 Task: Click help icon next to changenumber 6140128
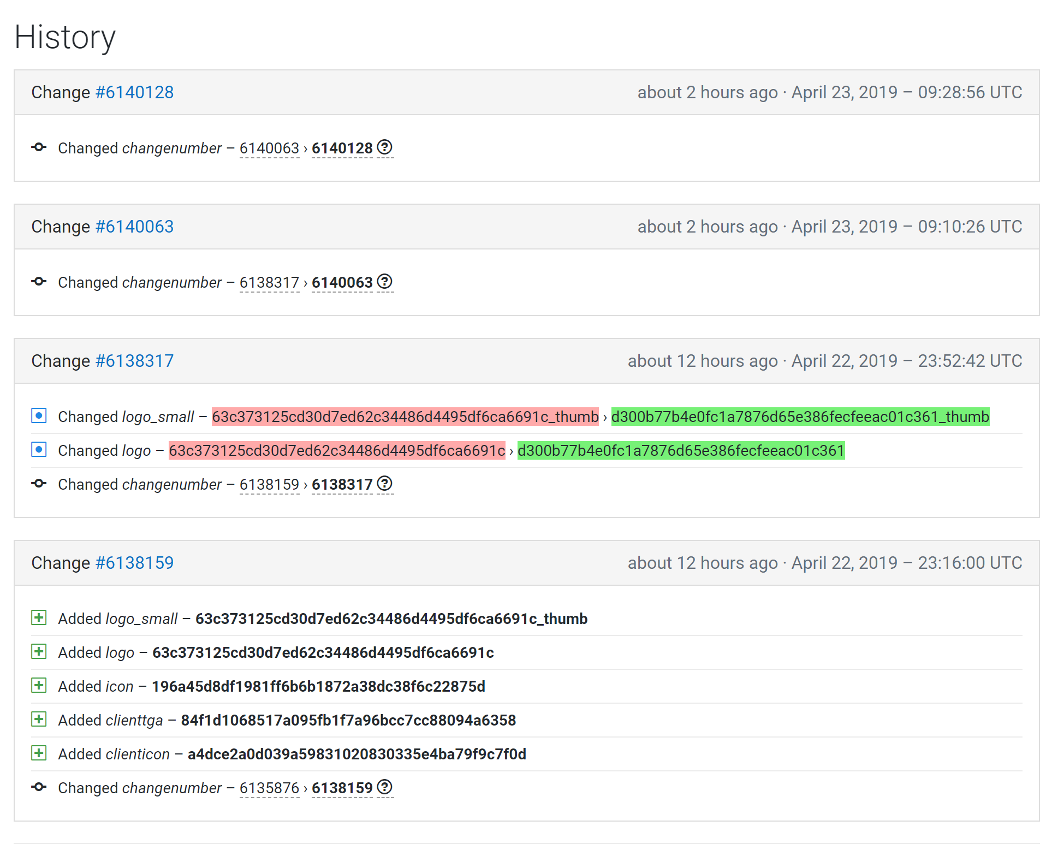385,147
